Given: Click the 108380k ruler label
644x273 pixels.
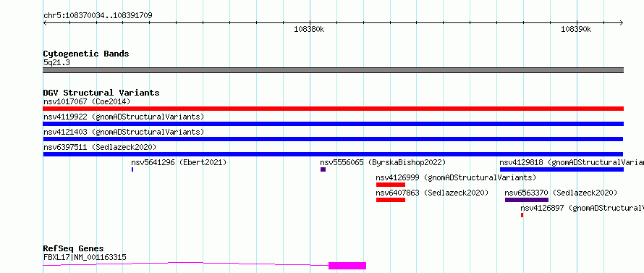Looking at the screenshot, I should pos(309,29).
